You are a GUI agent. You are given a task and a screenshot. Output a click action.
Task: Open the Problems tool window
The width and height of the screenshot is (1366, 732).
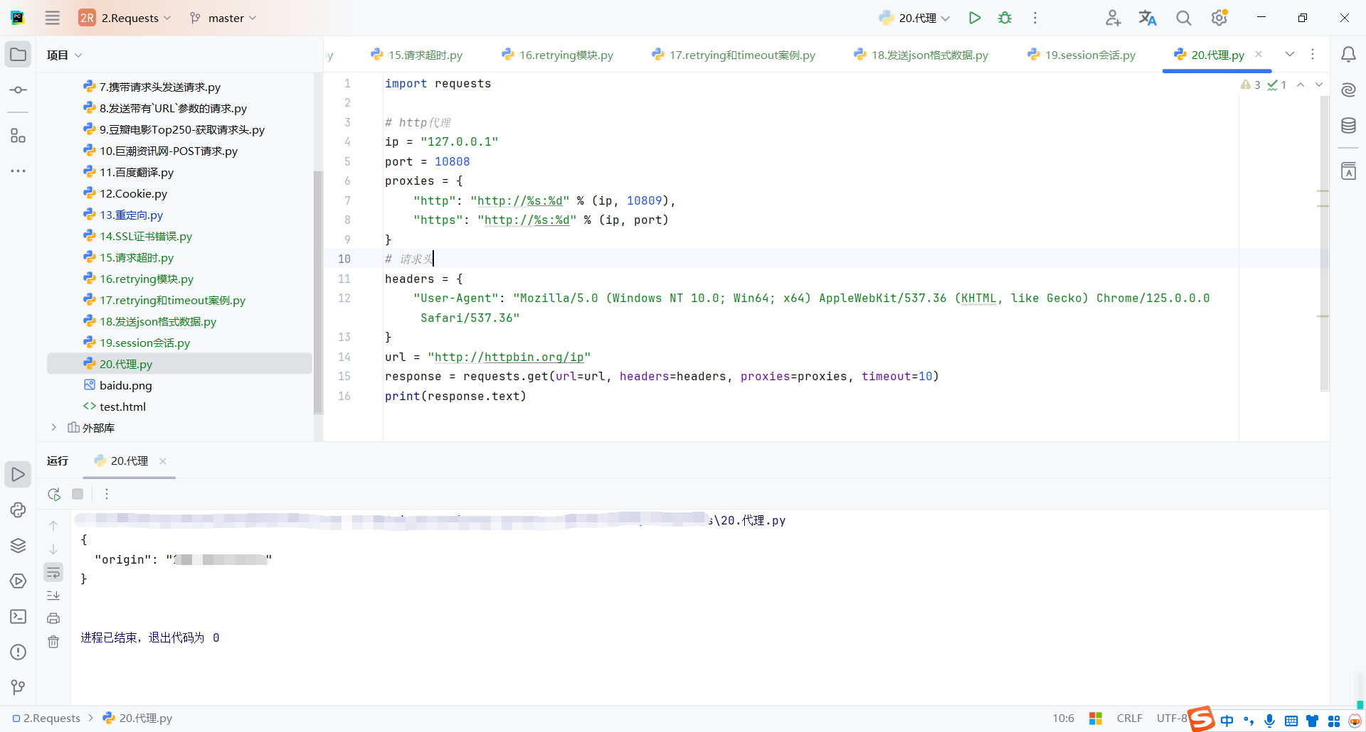(x=18, y=652)
